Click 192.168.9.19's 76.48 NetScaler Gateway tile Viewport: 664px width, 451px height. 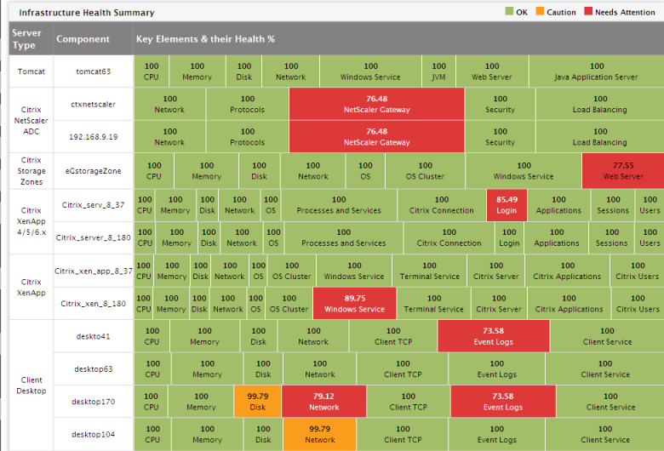377,137
